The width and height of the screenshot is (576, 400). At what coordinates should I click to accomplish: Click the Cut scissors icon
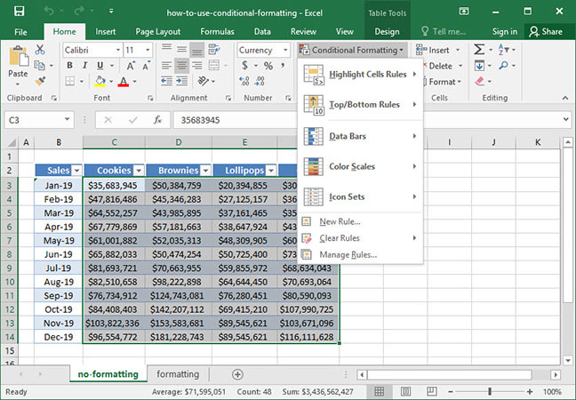40,50
